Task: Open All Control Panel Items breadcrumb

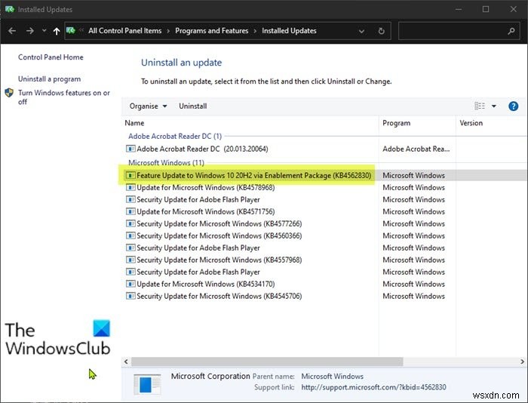Action: (125, 31)
